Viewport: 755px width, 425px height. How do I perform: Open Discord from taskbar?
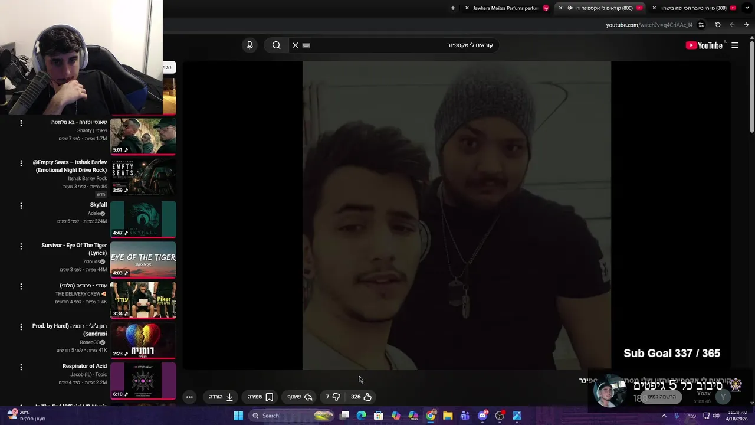[x=482, y=416]
